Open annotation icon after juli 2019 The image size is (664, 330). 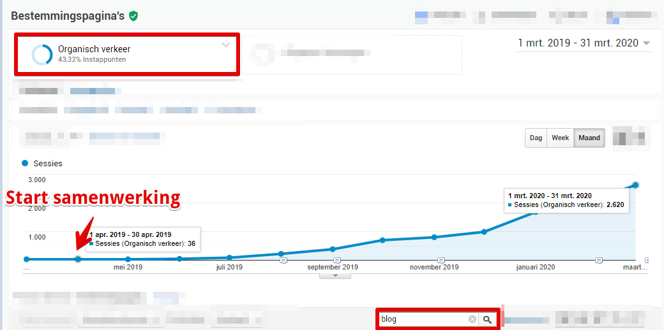pos(284,261)
